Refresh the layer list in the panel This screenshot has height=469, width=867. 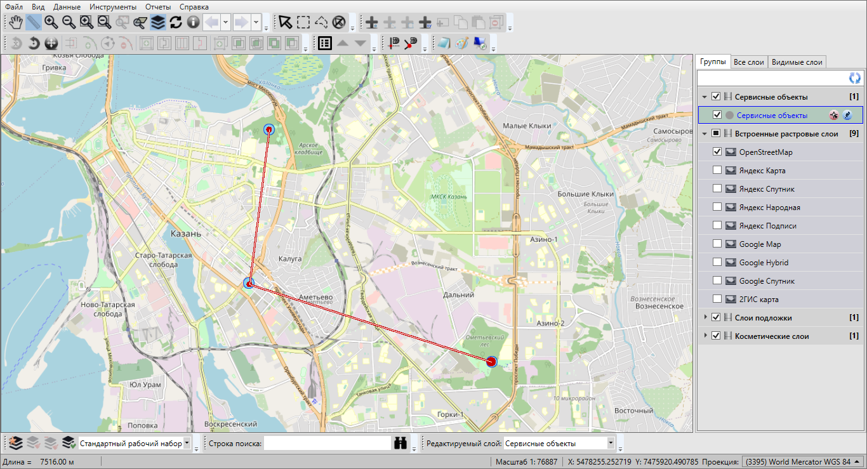tap(855, 78)
